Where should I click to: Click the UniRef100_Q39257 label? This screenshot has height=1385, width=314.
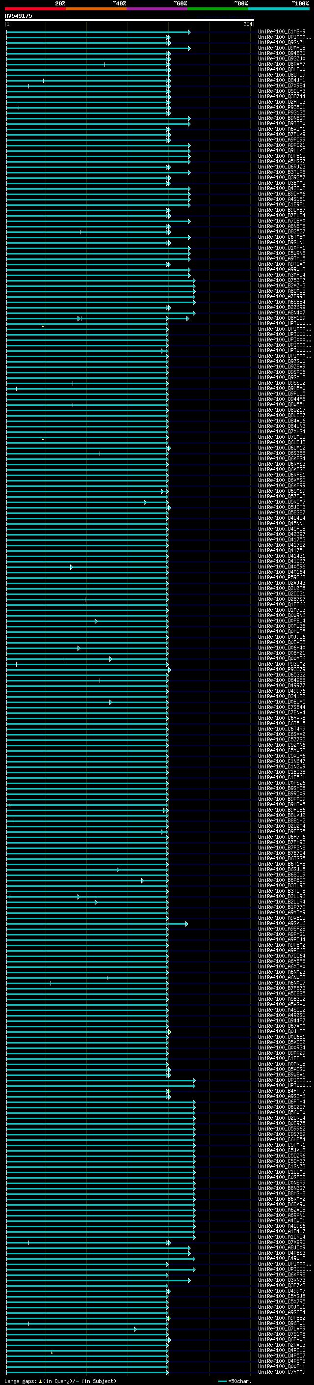282,177
